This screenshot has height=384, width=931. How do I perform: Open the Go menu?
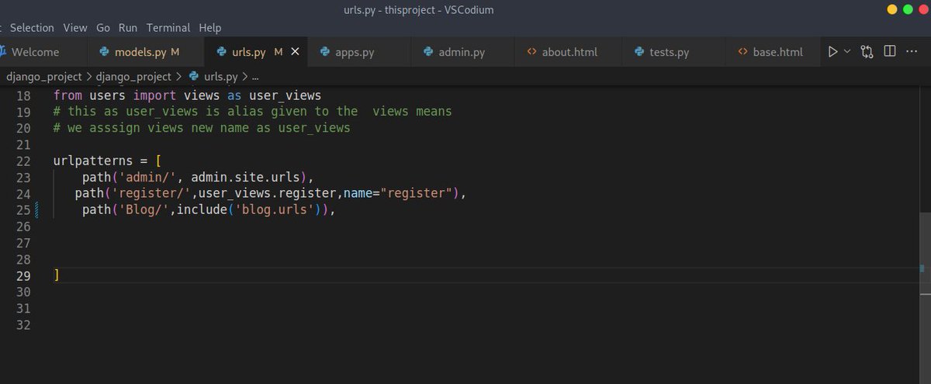pyautogui.click(x=103, y=27)
